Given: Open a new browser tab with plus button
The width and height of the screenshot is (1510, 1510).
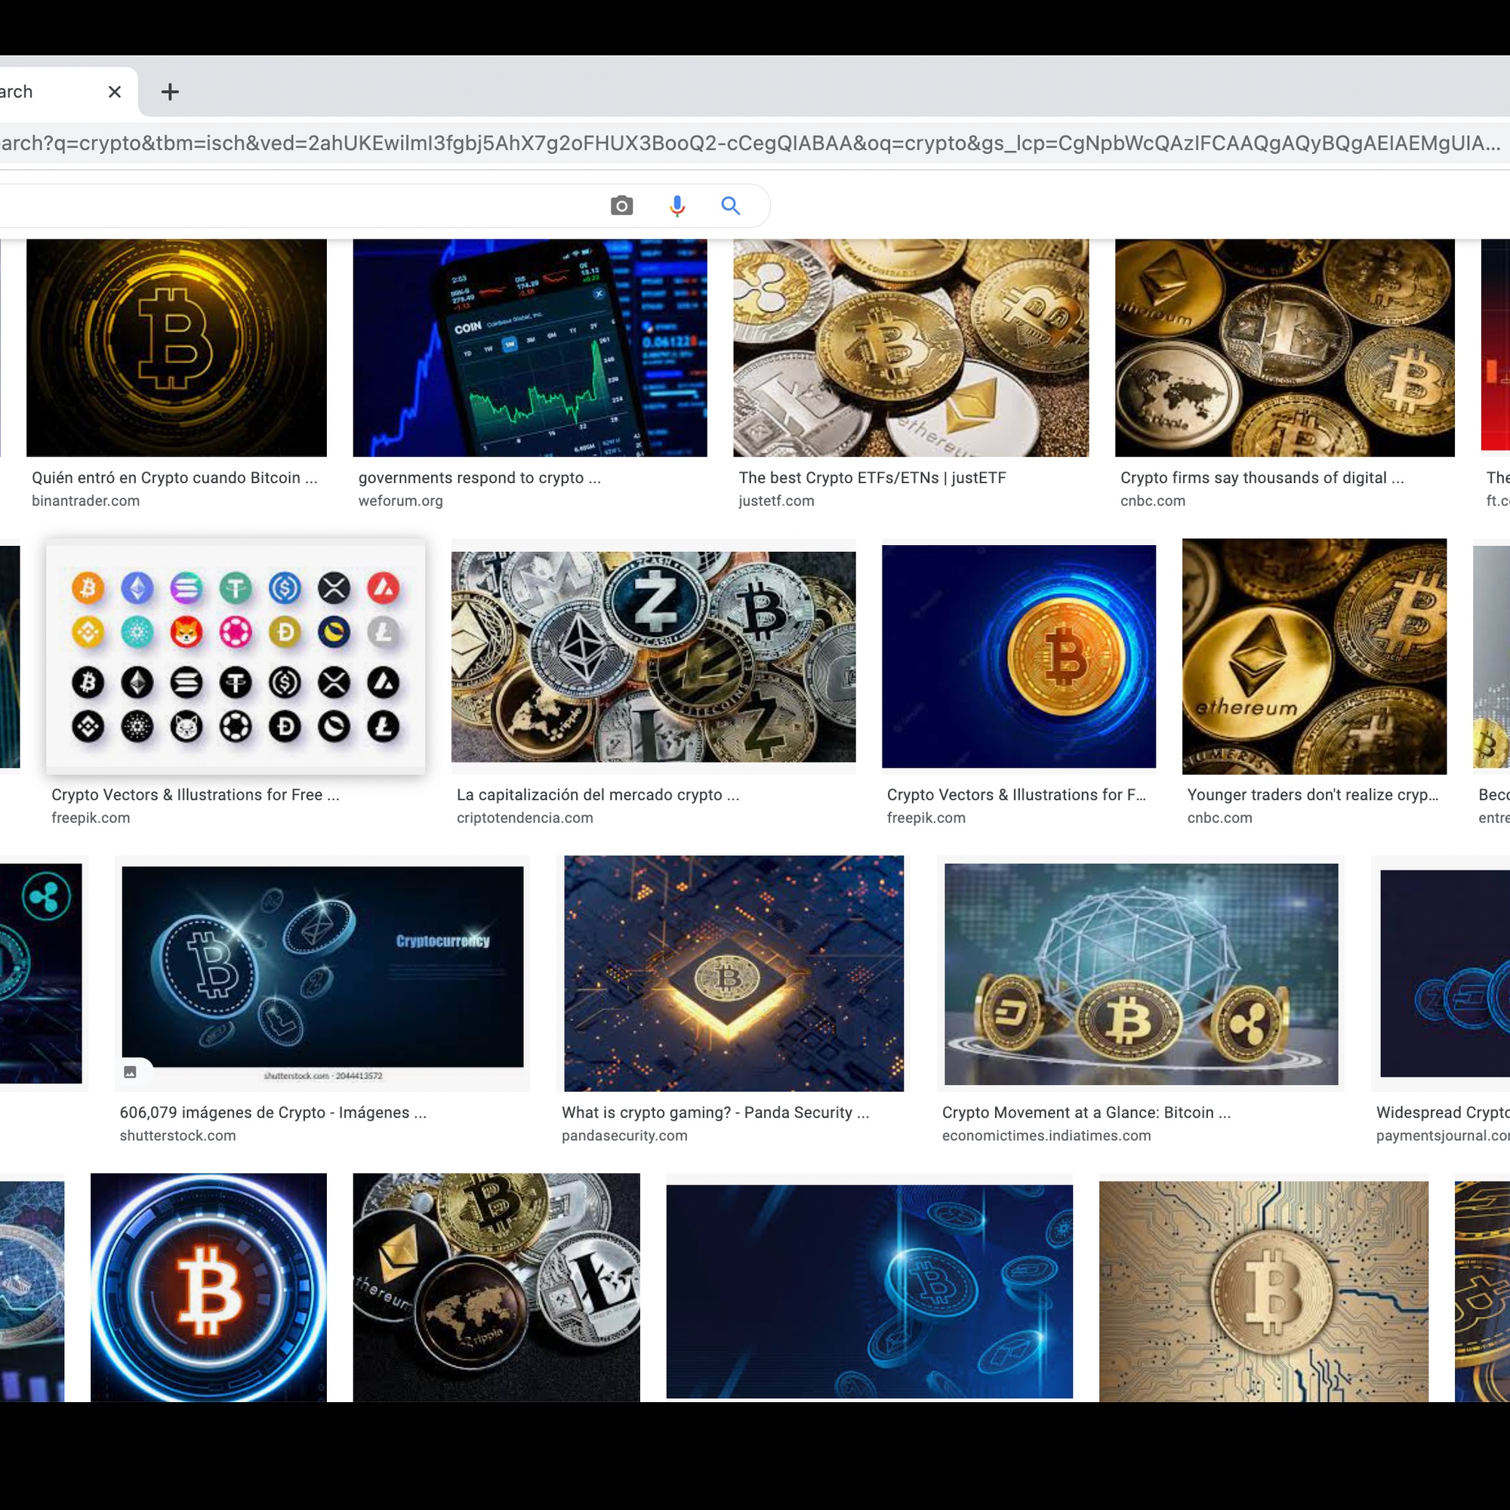Looking at the screenshot, I should pos(170,92).
